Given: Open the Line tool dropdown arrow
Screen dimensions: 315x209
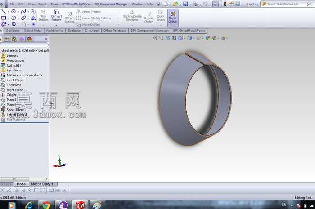Looking at the screenshot, I should tap(9, 12).
